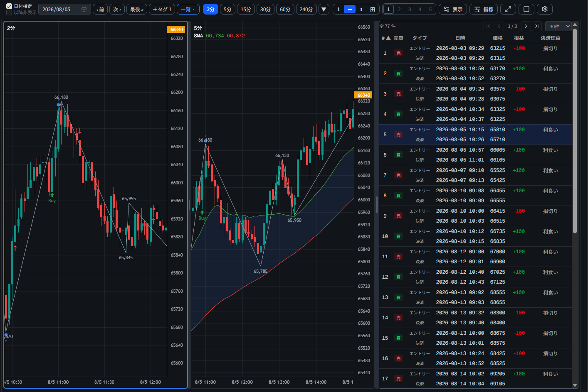The image size is (588, 392).
Task: Select the grid layout icon
Action: point(373,9)
